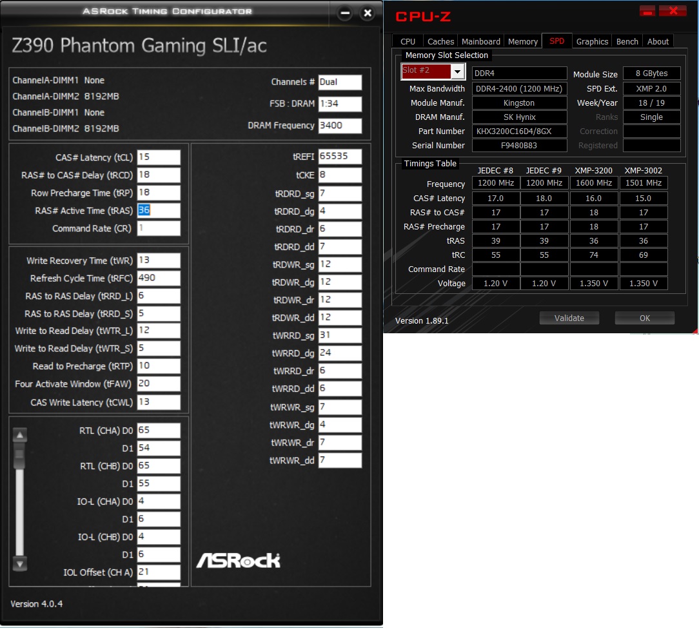The height and width of the screenshot is (633, 699).
Task: Click the Refresh Cycle Time (tRFC) field
Action: 159,278
